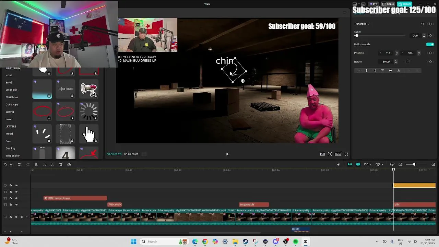Align selected sticker to the top

[x=382, y=71]
